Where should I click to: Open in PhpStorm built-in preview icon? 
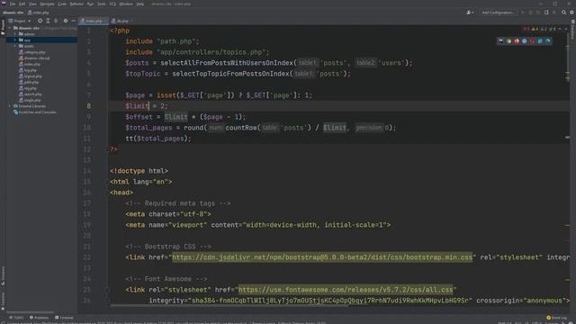point(500,41)
